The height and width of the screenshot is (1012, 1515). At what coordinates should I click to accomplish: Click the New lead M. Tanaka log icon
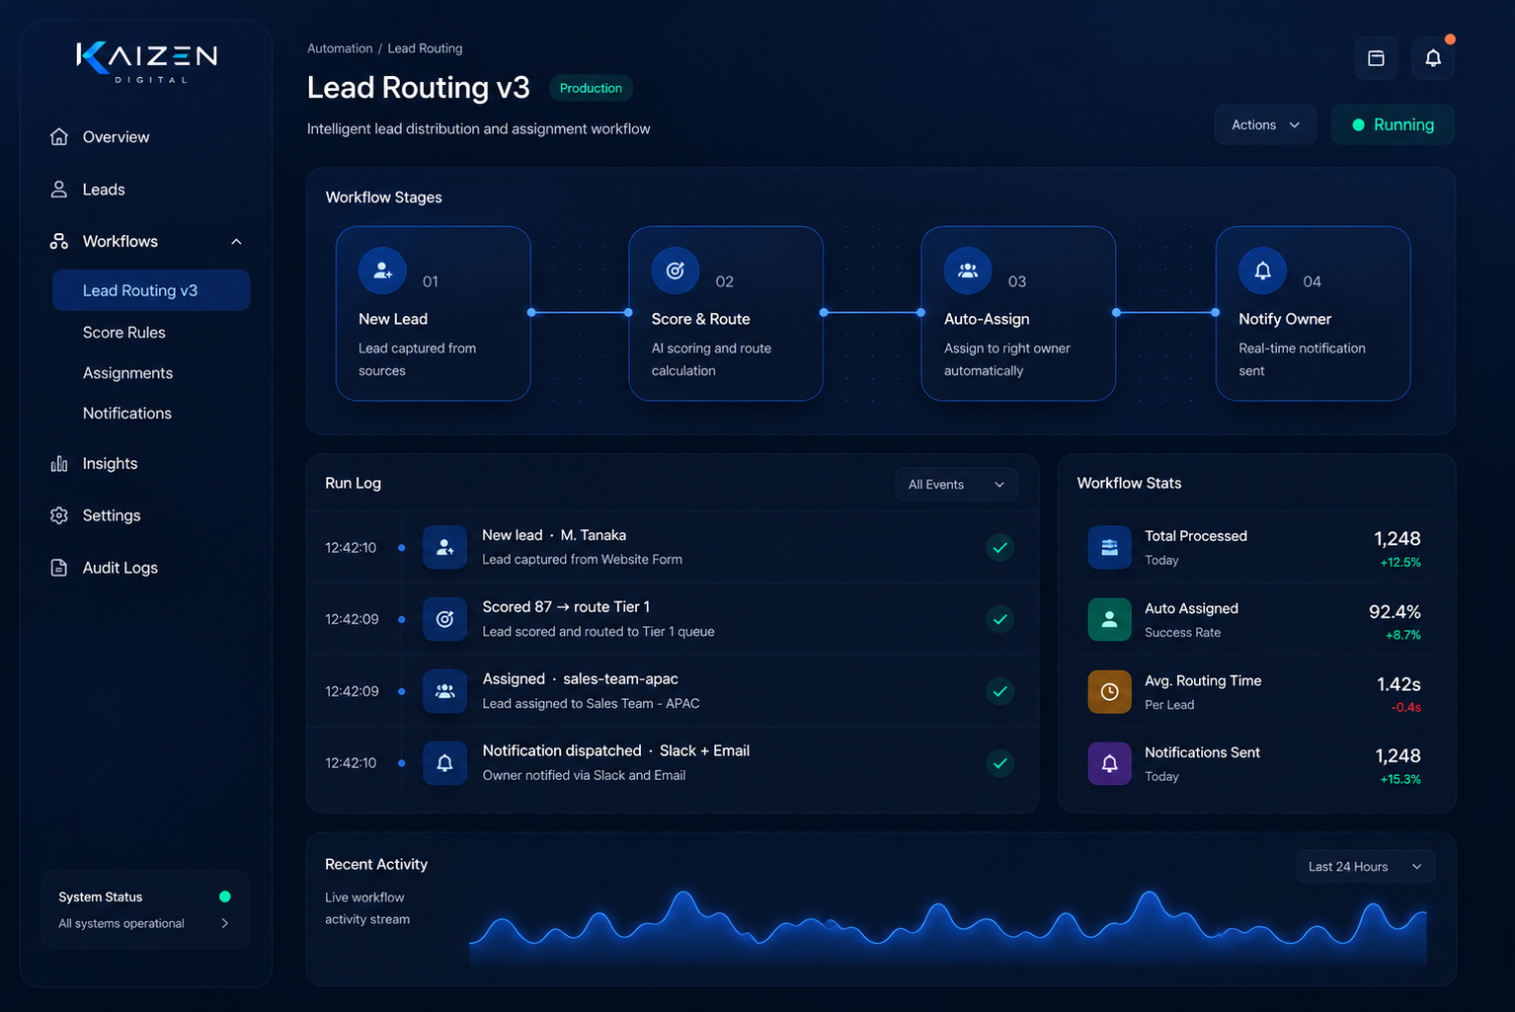pyautogui.click(x=444, y=547)
